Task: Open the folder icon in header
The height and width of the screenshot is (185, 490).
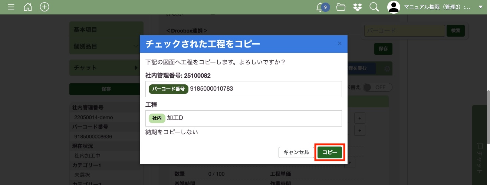Action: coord(341,7)
